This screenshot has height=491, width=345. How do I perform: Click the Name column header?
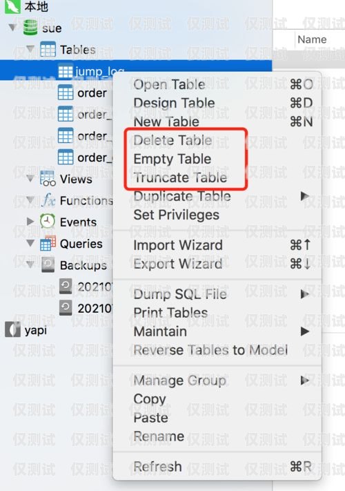(312, 39)
